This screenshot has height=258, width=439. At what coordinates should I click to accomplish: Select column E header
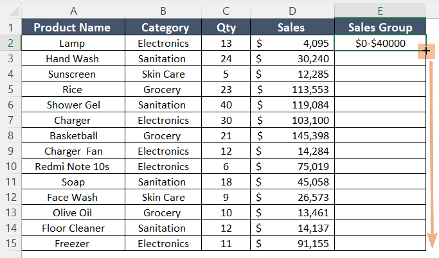[380, 11]
